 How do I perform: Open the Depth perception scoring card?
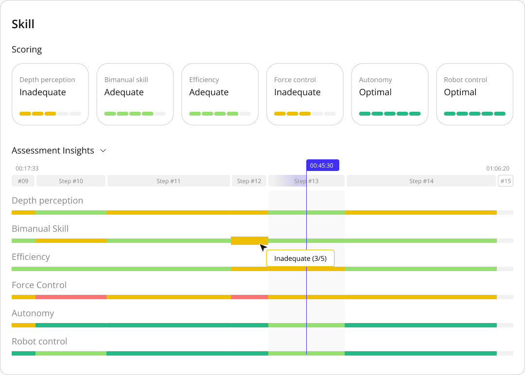[x=50, y=94]
